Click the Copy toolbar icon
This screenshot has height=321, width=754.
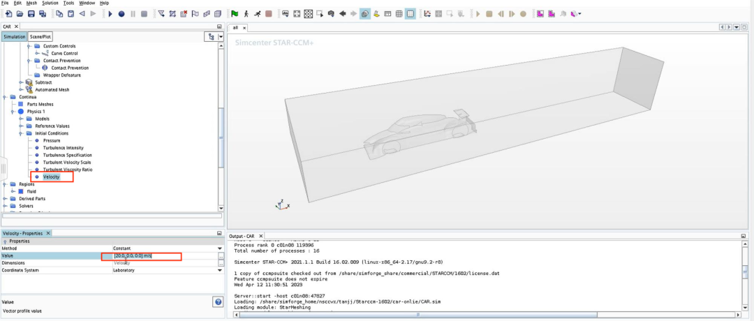[x=59, y=14]
